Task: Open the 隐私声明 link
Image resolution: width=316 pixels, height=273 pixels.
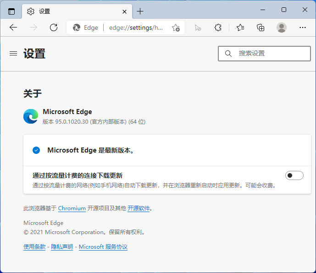Action: pyautogui.click(x=62, y=247)
